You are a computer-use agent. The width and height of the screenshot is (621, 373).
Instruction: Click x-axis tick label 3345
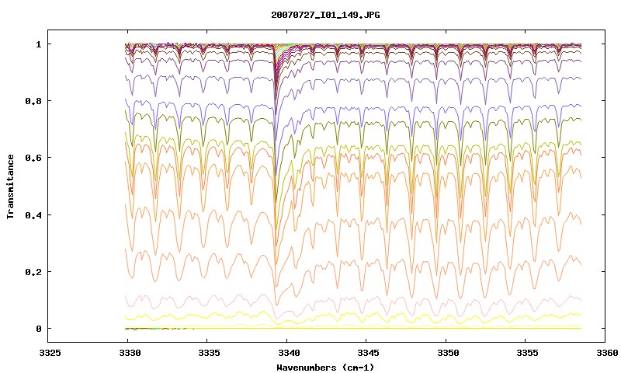point(367,353)
